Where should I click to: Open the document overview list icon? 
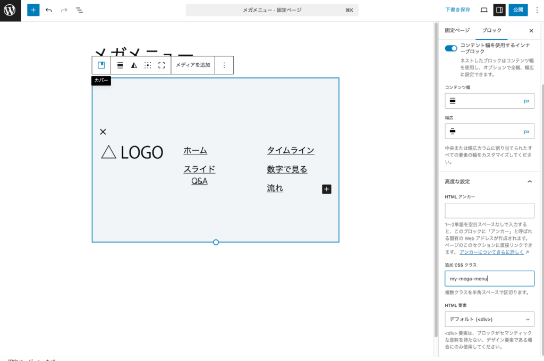(x=79, y=10)
